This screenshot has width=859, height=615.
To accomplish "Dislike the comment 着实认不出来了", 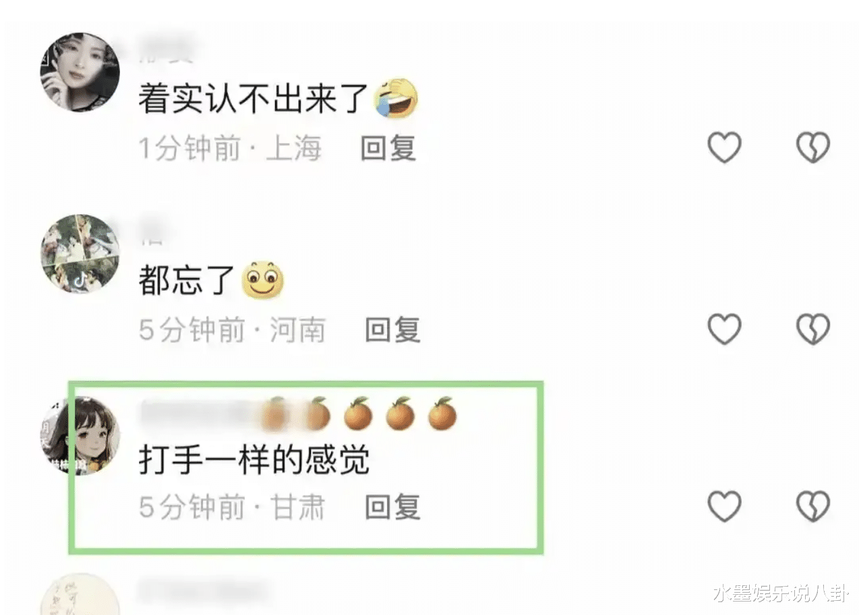I will pyautogui.click(x=813, y=148).
